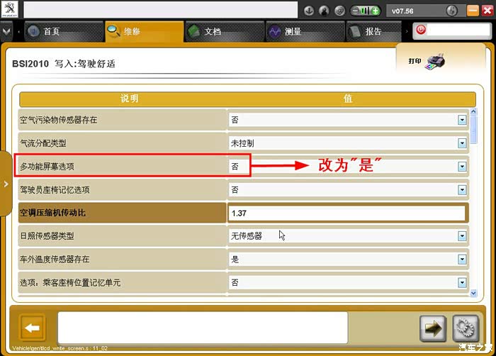Click the 无传感器 value
This screenshot has width=496, height=356.
(247, 236)
